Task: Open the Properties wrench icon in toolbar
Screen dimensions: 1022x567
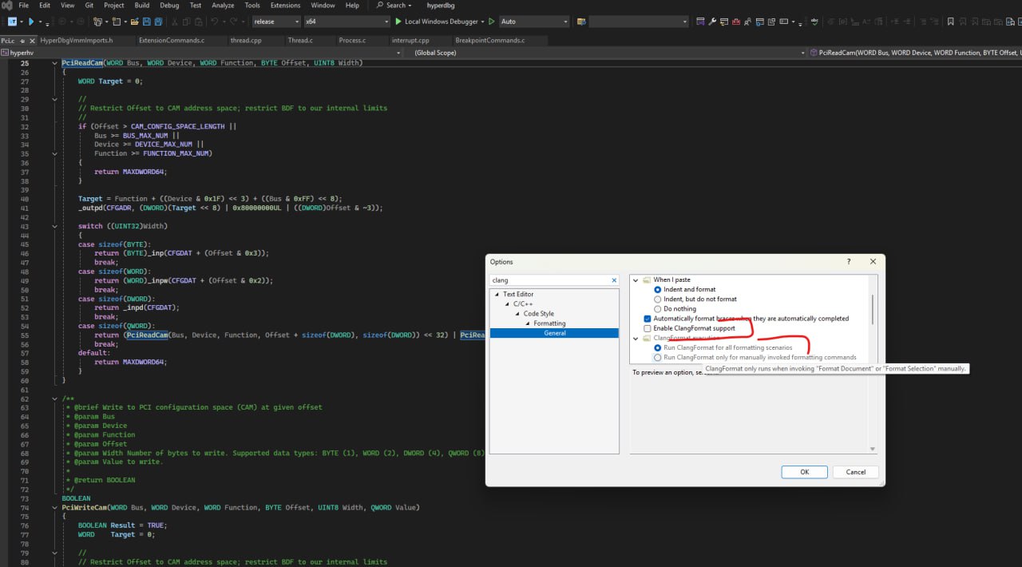Action: tap(712, 22)
